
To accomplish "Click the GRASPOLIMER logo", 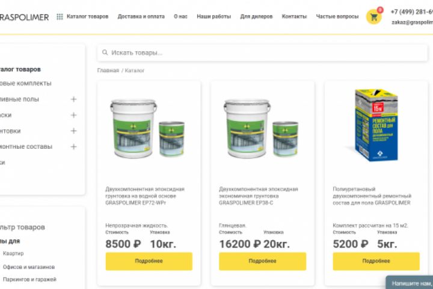I will [x=25, y=17].
